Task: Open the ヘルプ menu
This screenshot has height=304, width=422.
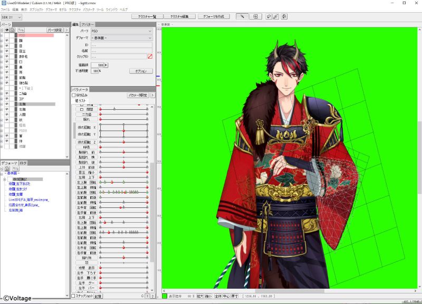Action: pyautogui.click(x=123, y=9)
